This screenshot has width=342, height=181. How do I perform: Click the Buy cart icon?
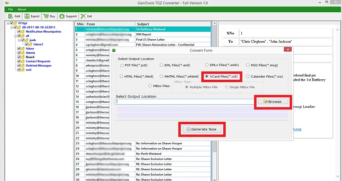[x=46, y=16]
